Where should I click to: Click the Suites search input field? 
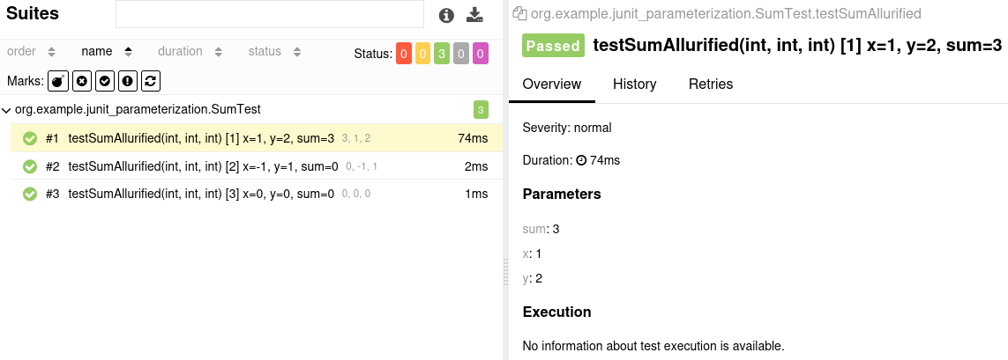(x=269, y=14)
